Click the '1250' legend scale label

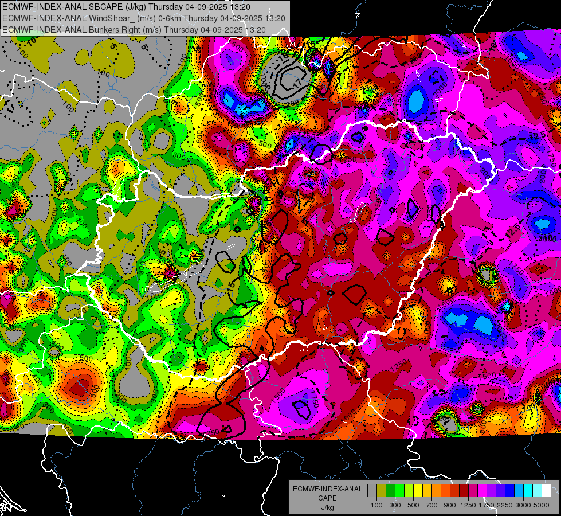(468, 505)
